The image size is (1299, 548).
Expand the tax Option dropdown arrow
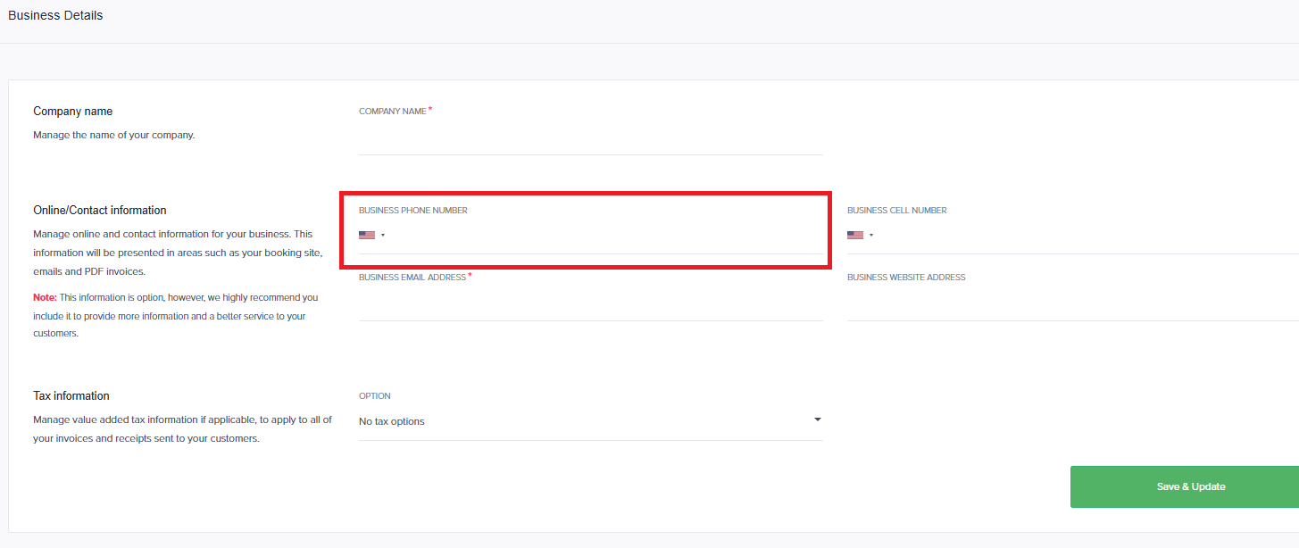(817, 419)
